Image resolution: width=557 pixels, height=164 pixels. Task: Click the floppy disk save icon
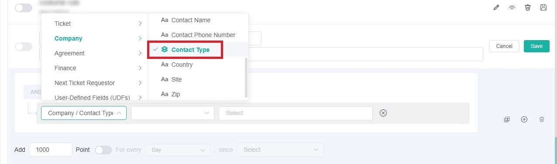[x=543, y=7]
